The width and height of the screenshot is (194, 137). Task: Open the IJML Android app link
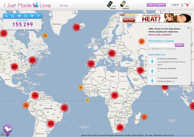(x=125, y=5)
